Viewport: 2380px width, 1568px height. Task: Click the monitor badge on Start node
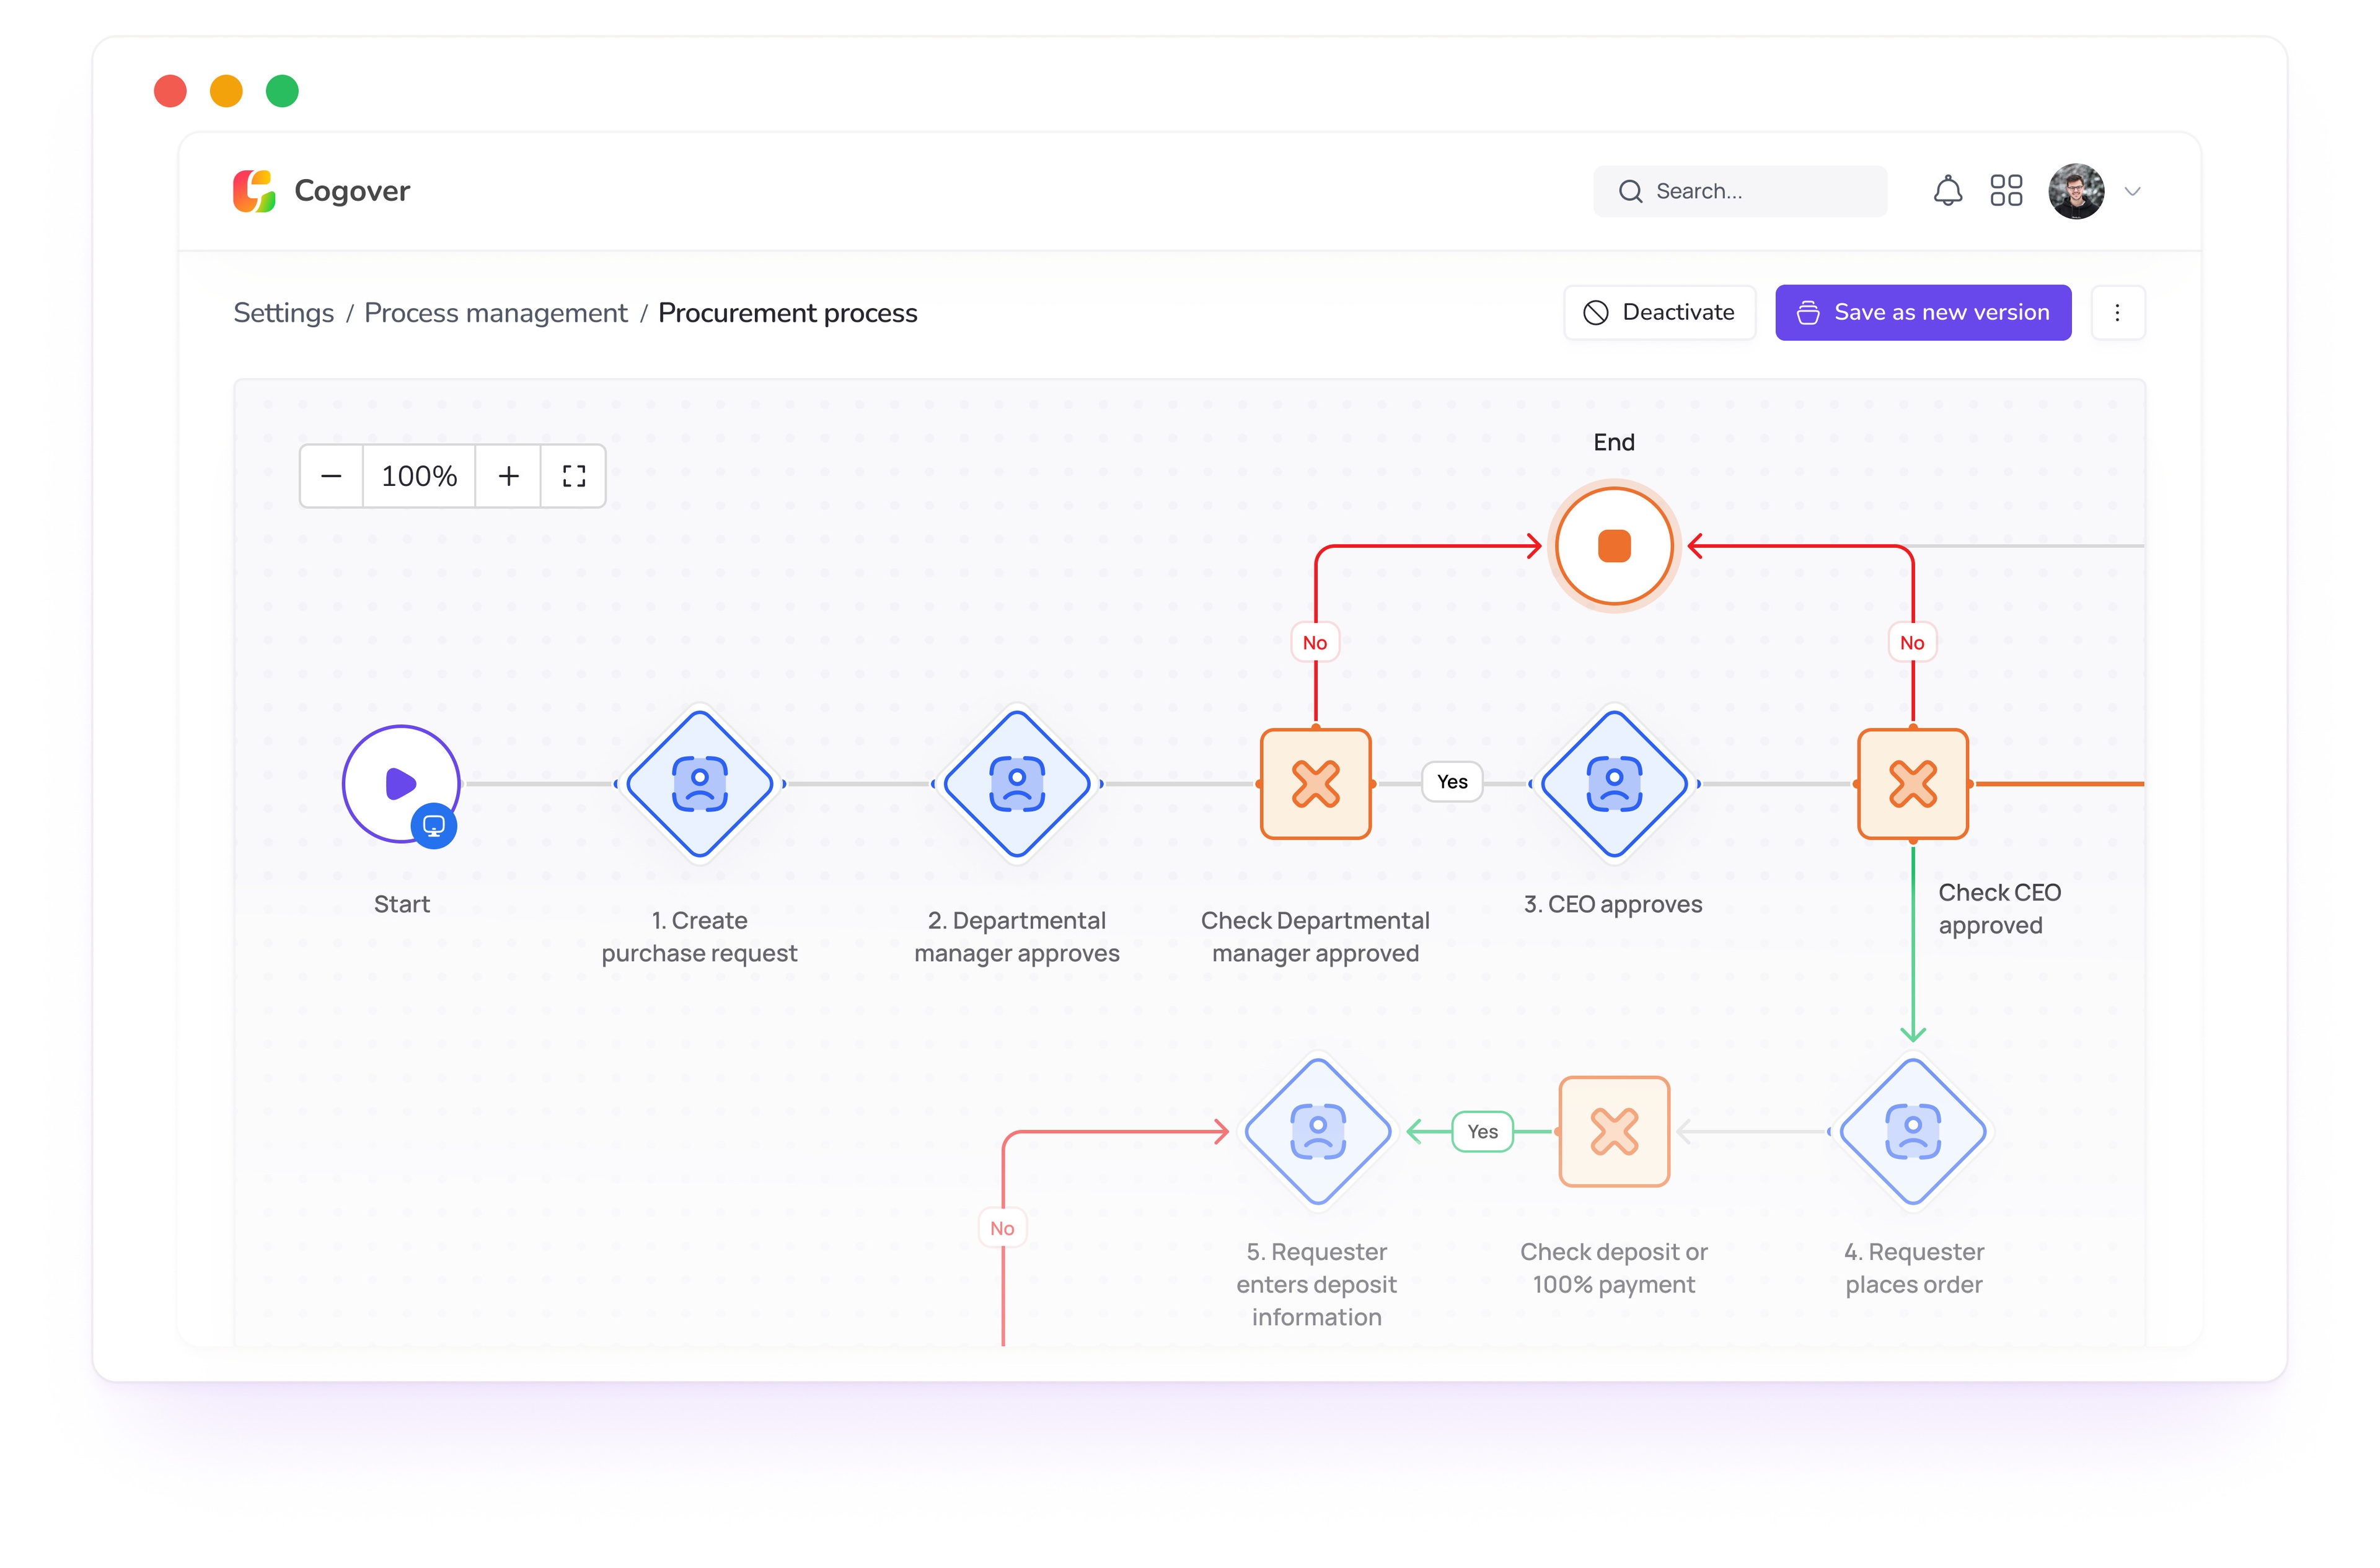click(434, 826)
